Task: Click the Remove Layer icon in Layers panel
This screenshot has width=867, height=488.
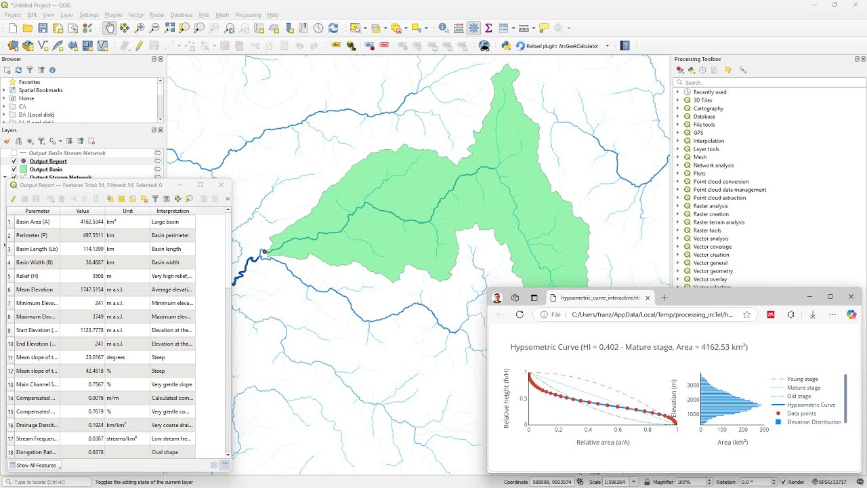Action: 91,141
